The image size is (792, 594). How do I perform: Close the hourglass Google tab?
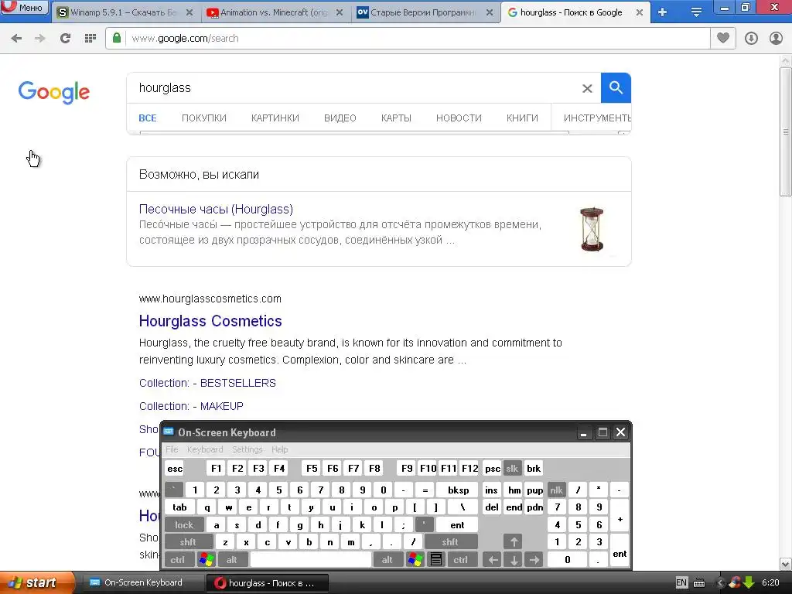click(x=640, y=12)
